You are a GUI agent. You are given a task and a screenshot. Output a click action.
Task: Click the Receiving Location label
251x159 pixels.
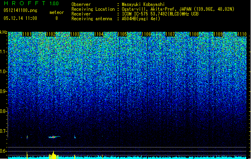click(x=93, y=9)
